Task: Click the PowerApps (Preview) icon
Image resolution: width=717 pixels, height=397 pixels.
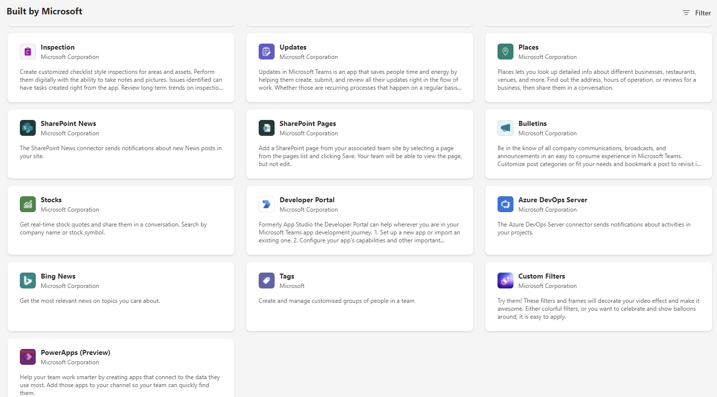Action: (28, 357)
